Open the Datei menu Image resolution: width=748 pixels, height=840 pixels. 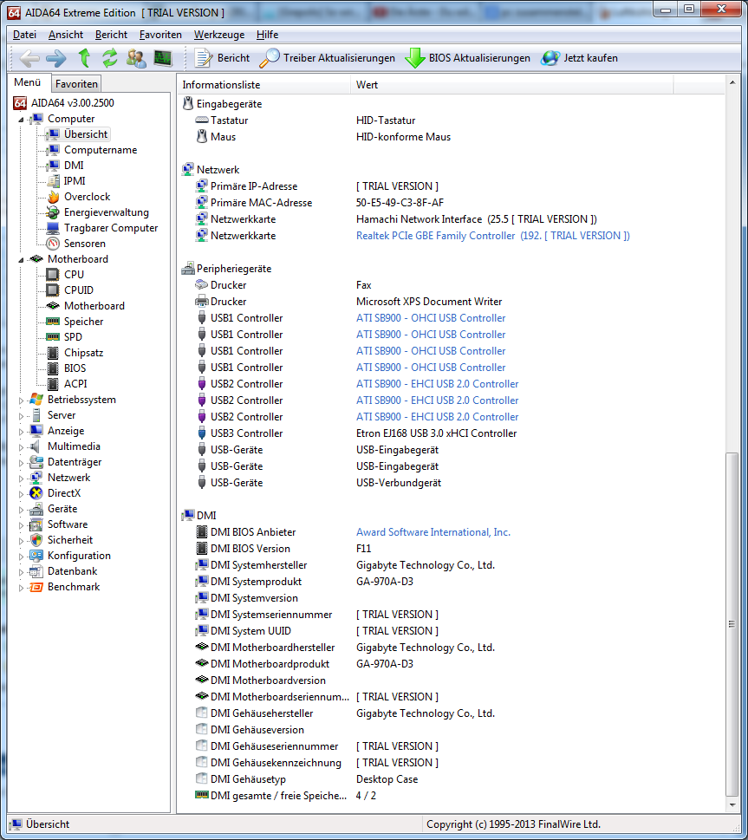click(24, 35)
